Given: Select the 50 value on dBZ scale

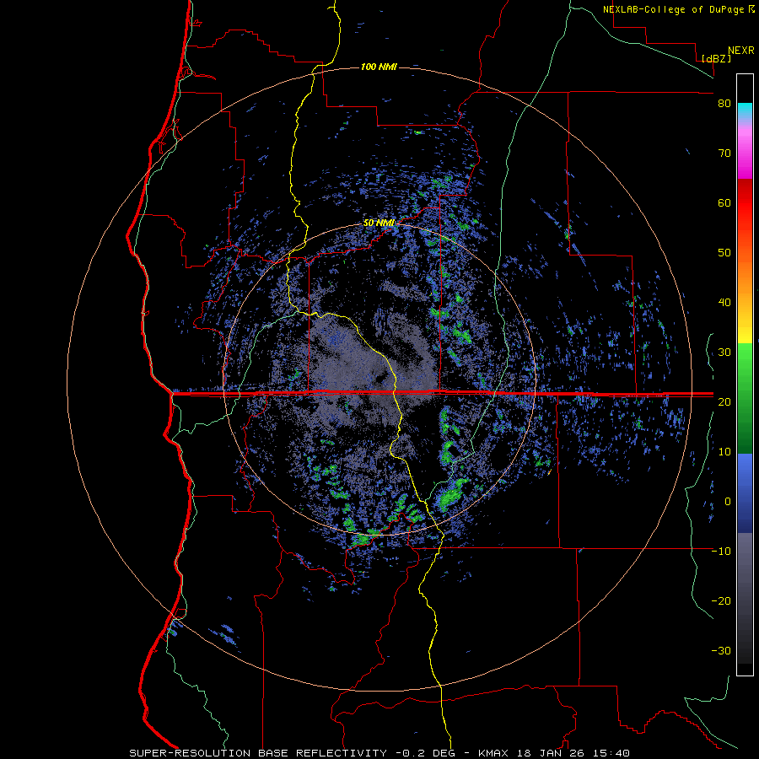Looking at the screenshot, I should pos(724,253).
